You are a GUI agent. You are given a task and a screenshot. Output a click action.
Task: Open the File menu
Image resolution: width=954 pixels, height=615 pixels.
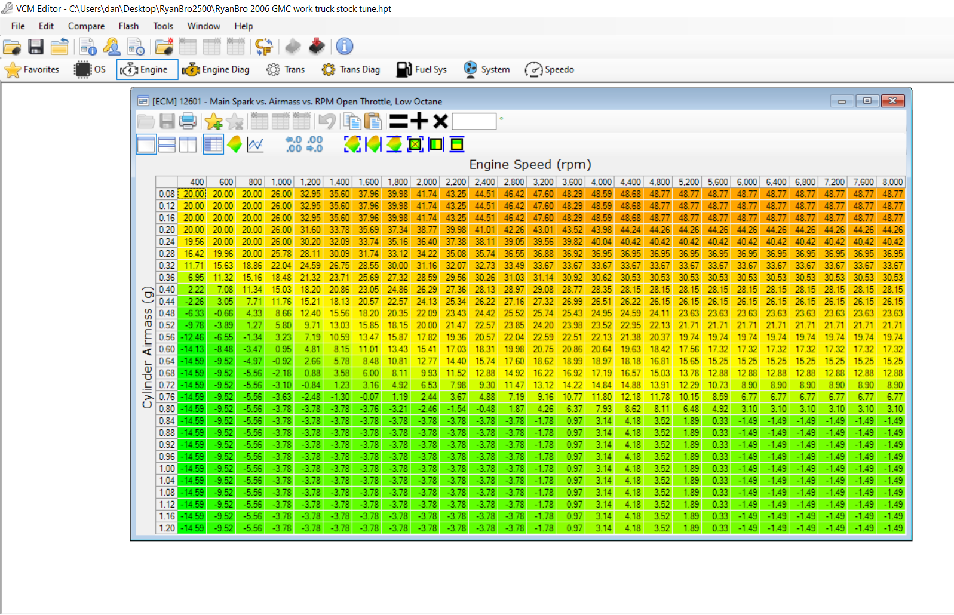(x=18, y=26)
